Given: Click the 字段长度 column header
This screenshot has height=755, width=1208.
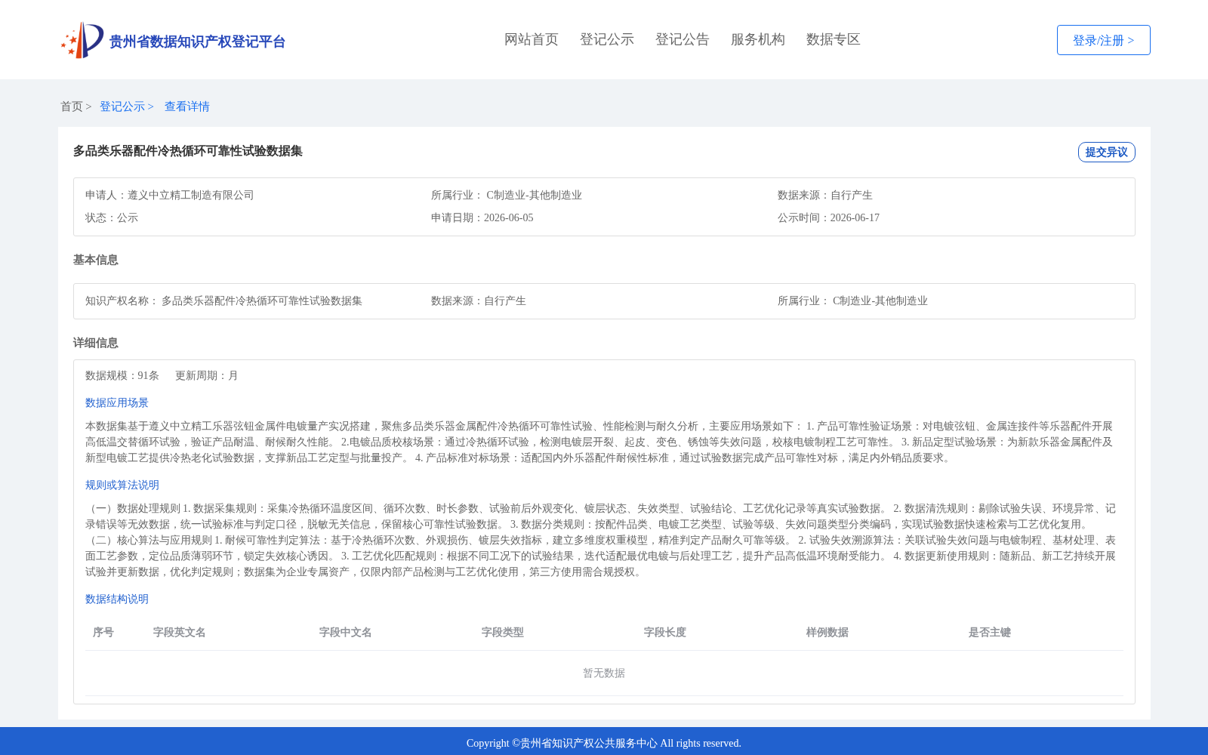Looking at the screenshot, I should [665, 632].
